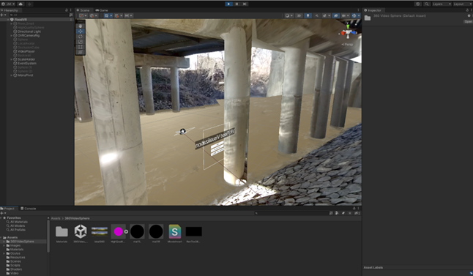Screen dimensions: 473x276
Task: Toggle scene lighting with the lightbulb button
Action: (x=308, y=15)
